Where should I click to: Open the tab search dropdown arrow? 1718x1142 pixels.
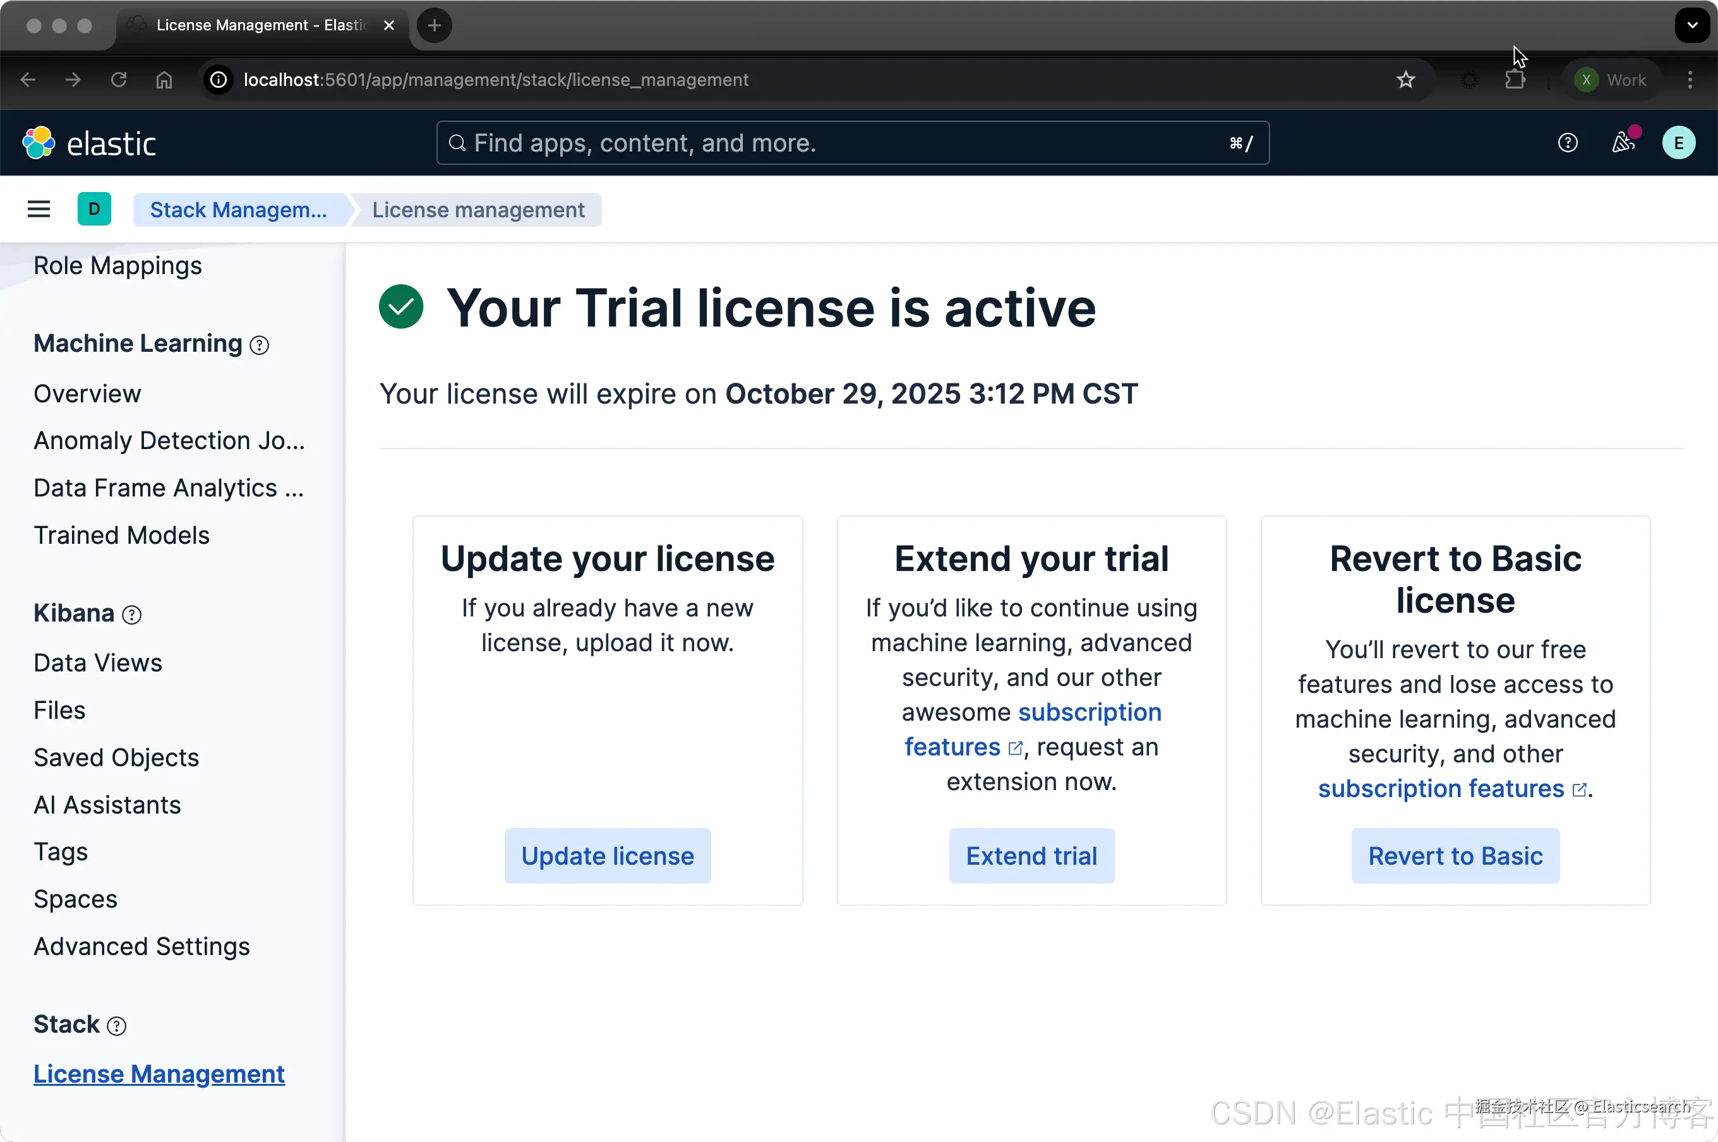click(x=1693, y=25)
